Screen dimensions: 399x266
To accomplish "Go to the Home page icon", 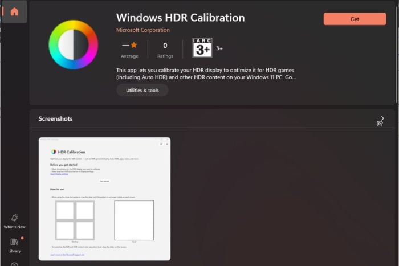I will (14, 11).
